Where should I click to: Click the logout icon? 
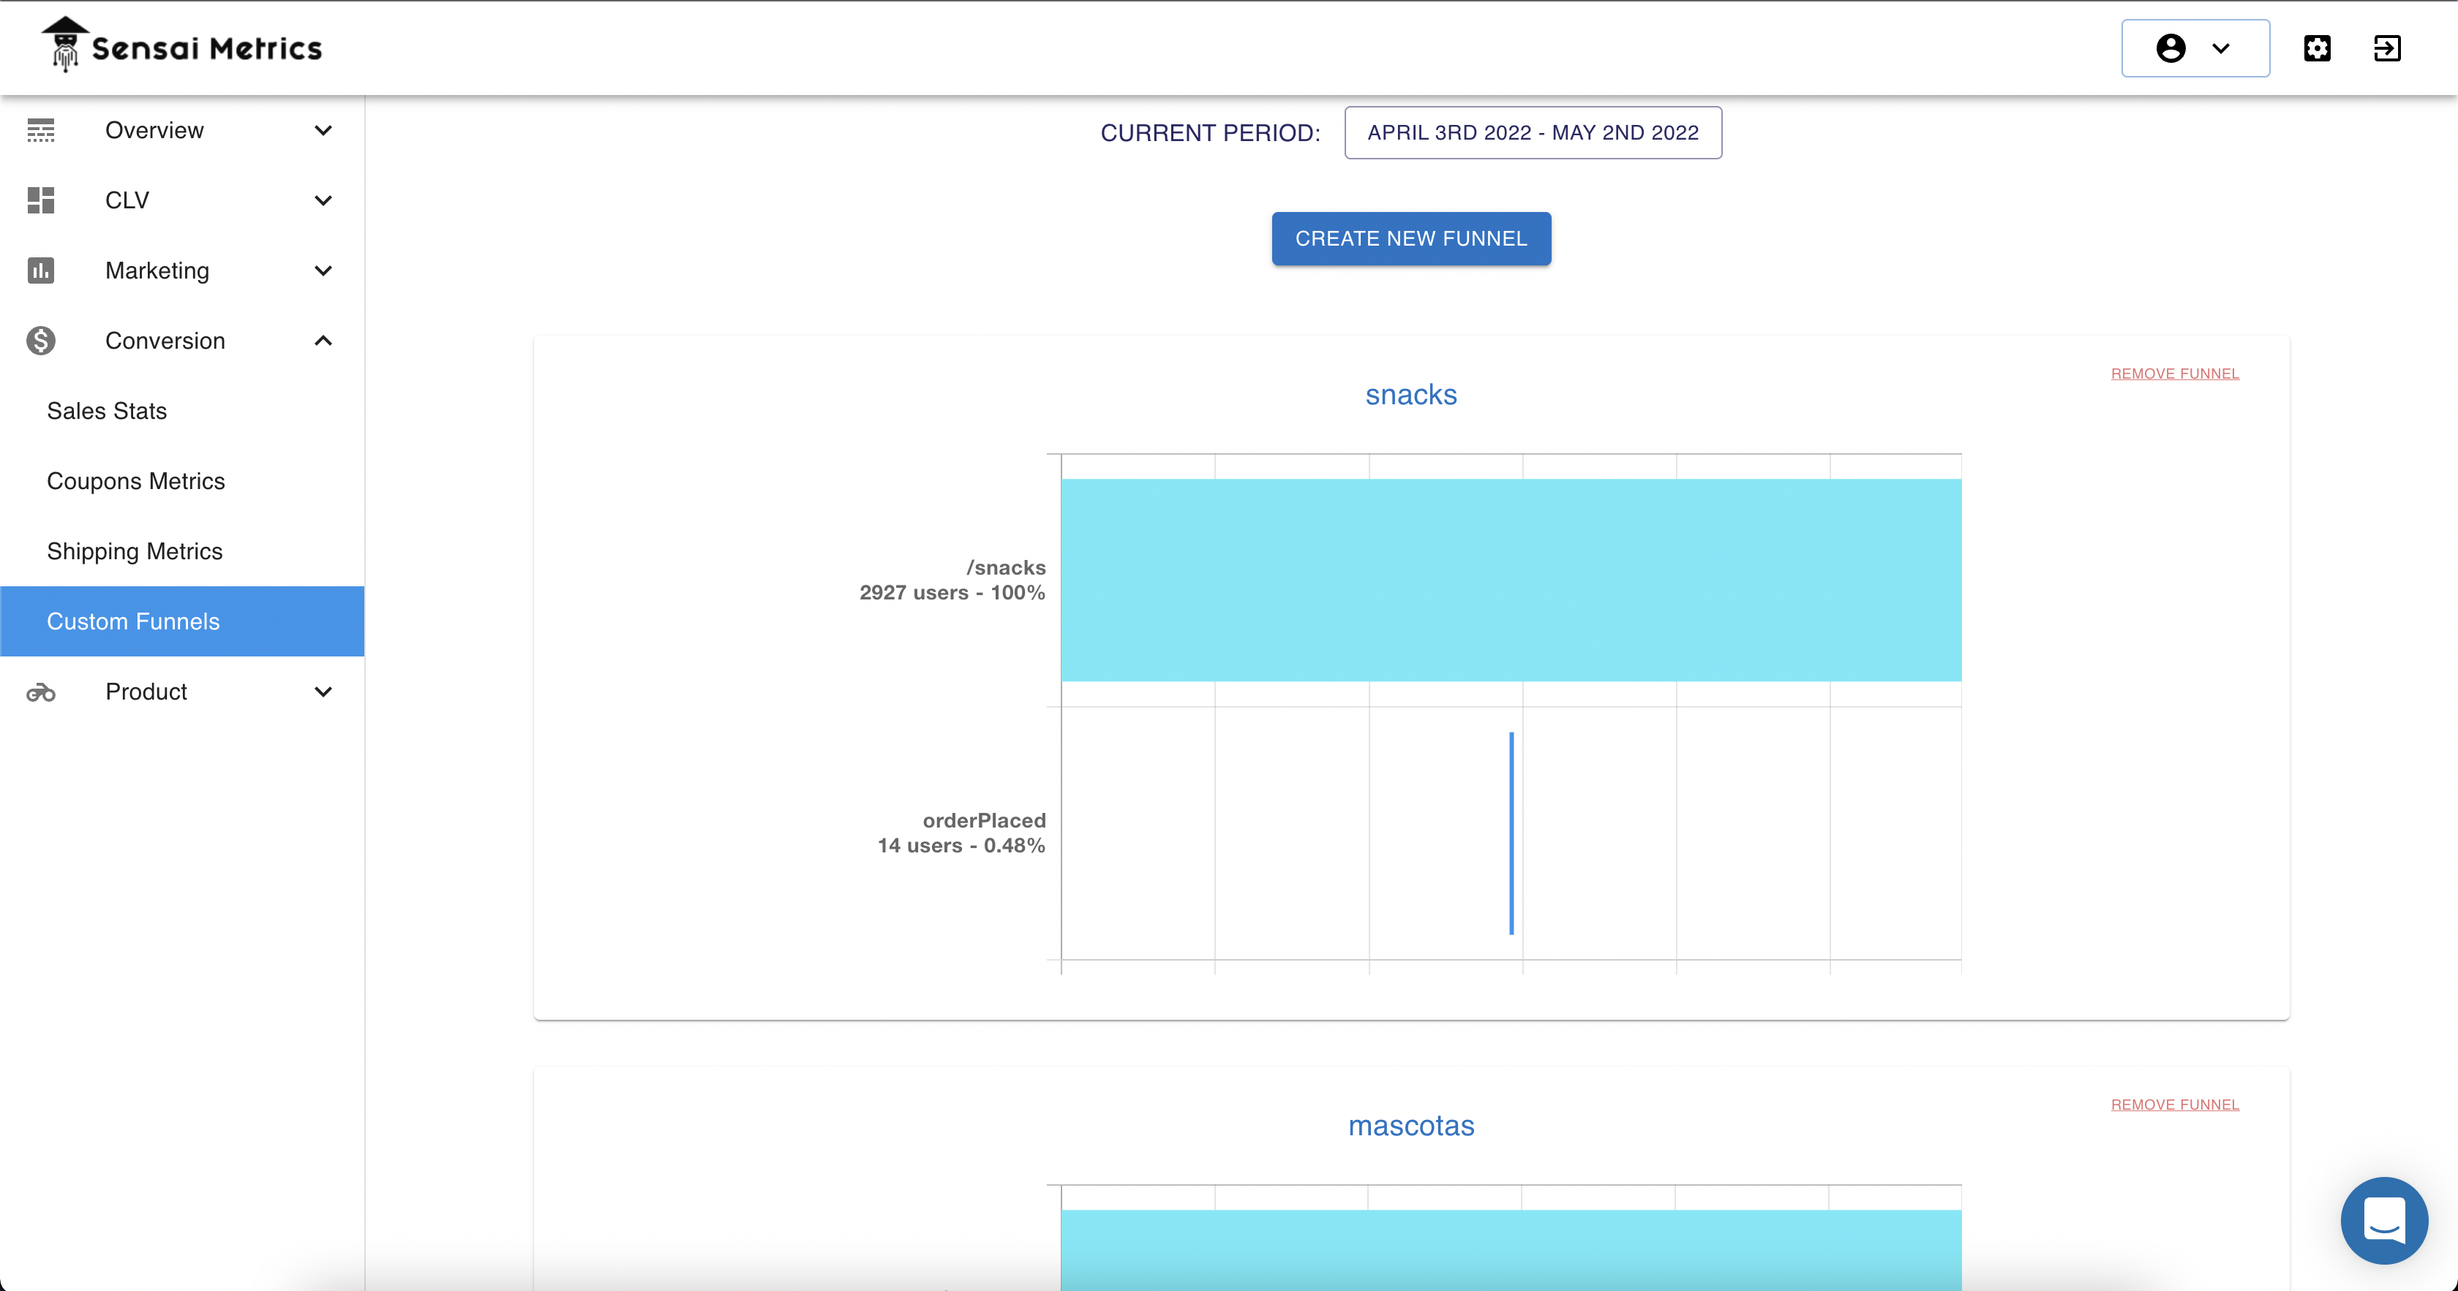coord(2387,48)
